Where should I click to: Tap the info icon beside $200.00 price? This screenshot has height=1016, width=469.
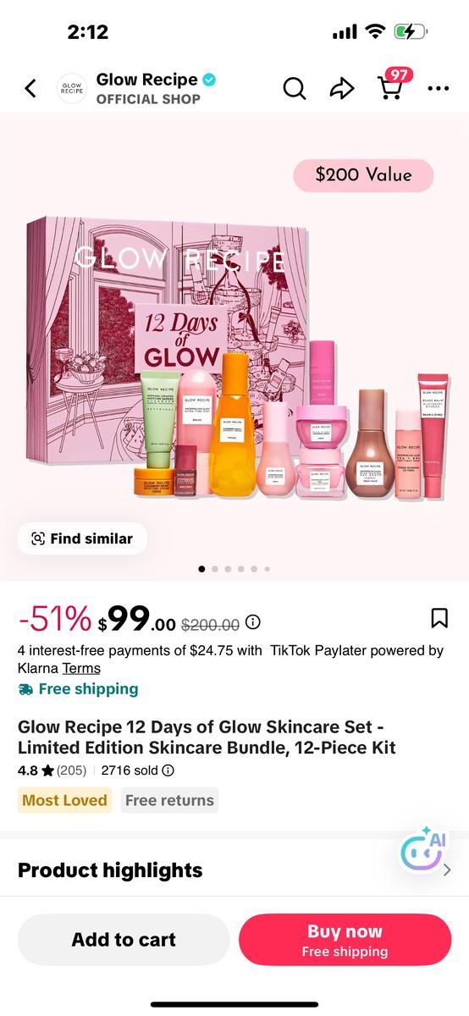tap(252, 622)
